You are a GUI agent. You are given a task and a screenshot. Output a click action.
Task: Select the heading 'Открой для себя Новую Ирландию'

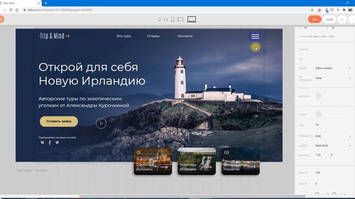click(92, 74)
